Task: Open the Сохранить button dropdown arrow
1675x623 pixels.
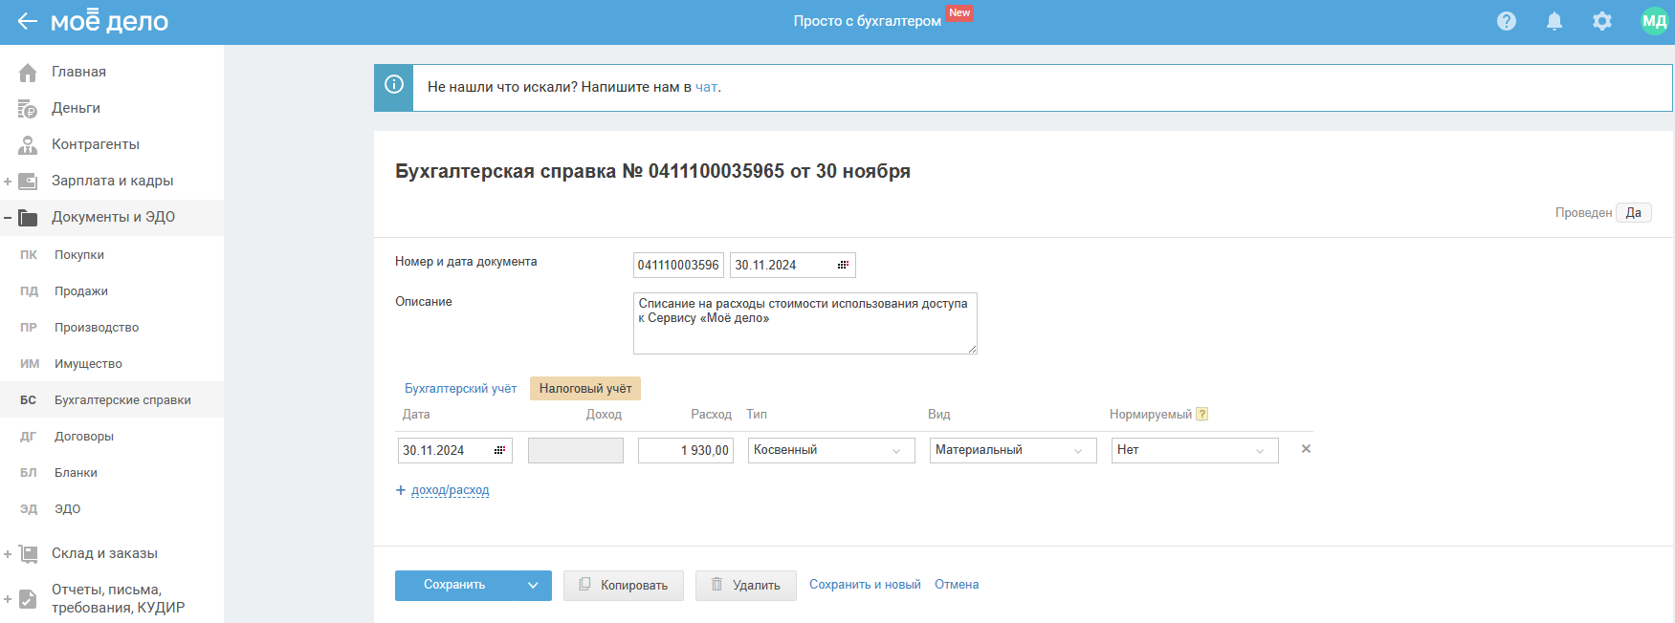Action: (x=533, y=585)
